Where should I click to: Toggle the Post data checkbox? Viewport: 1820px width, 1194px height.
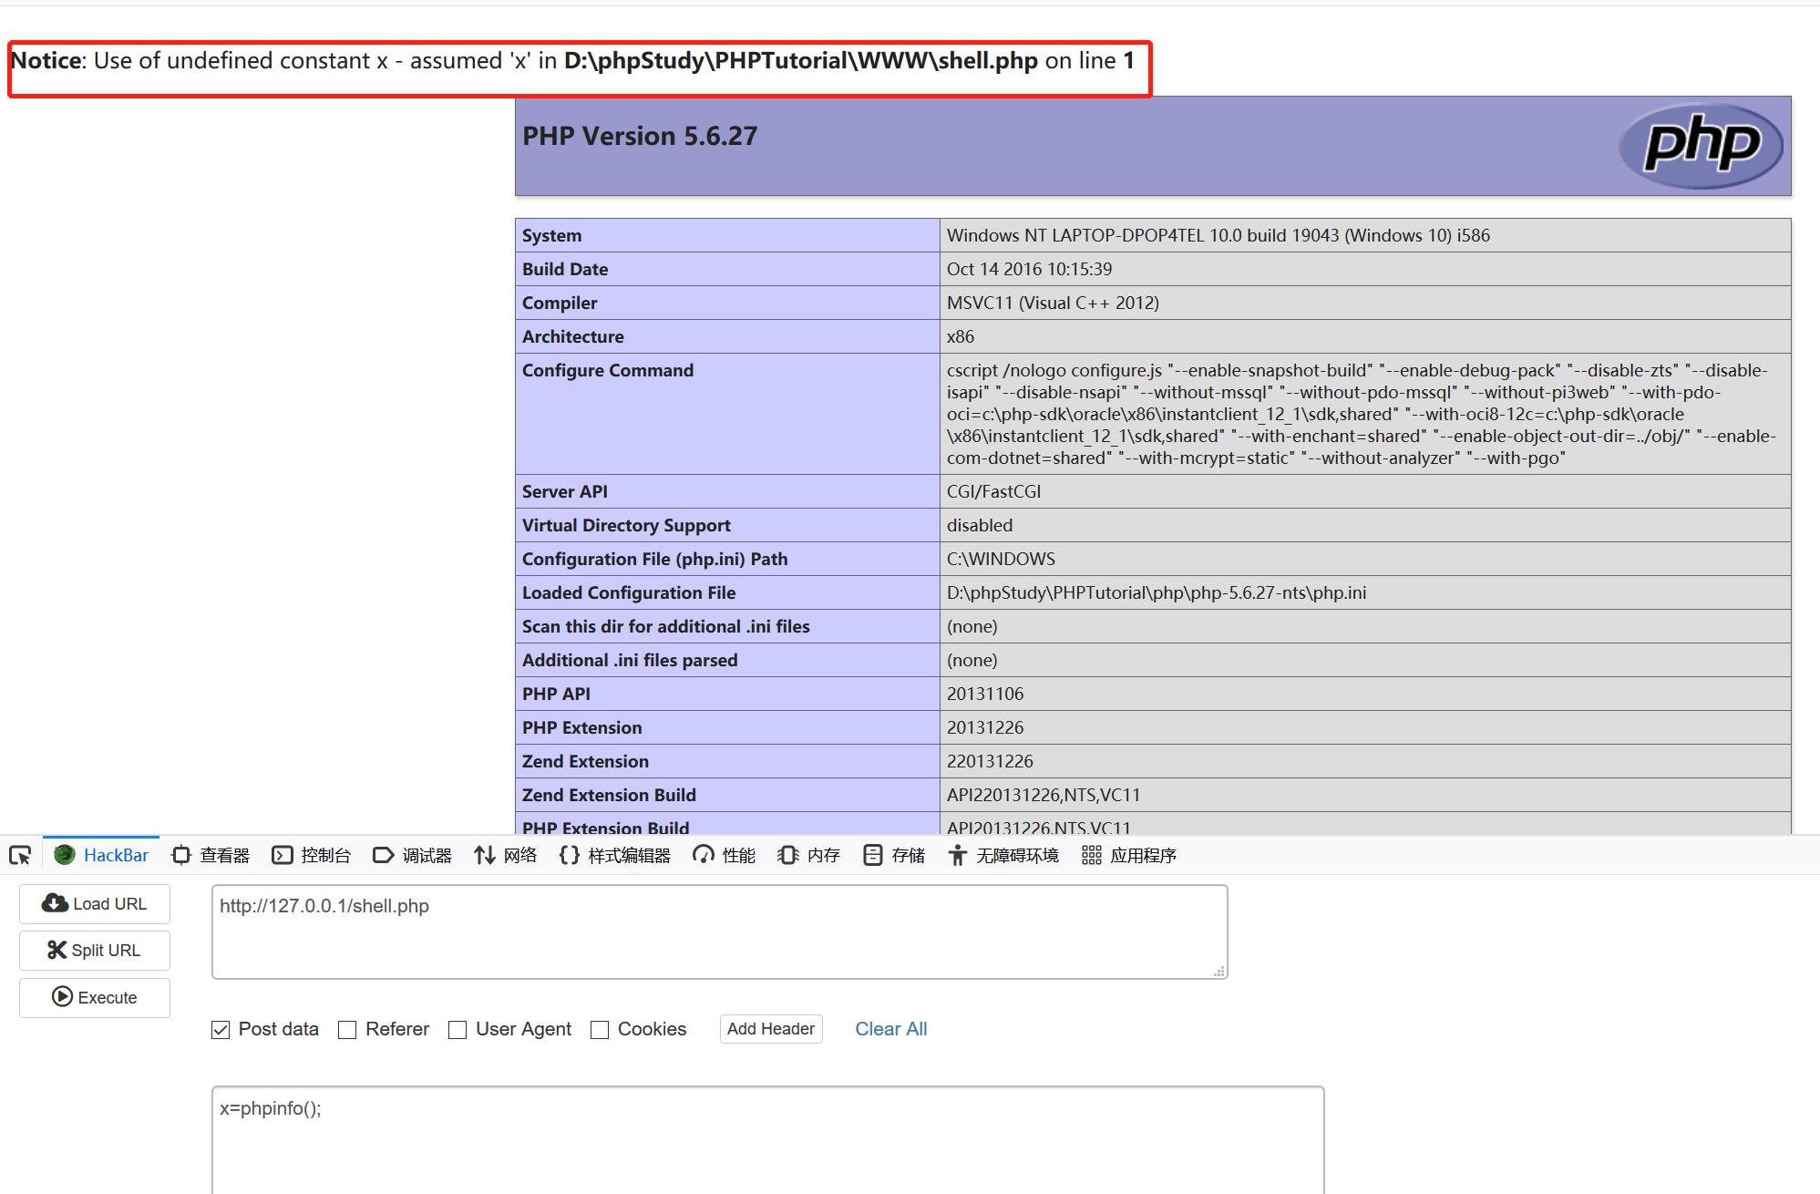click(x=217, y=1029)
